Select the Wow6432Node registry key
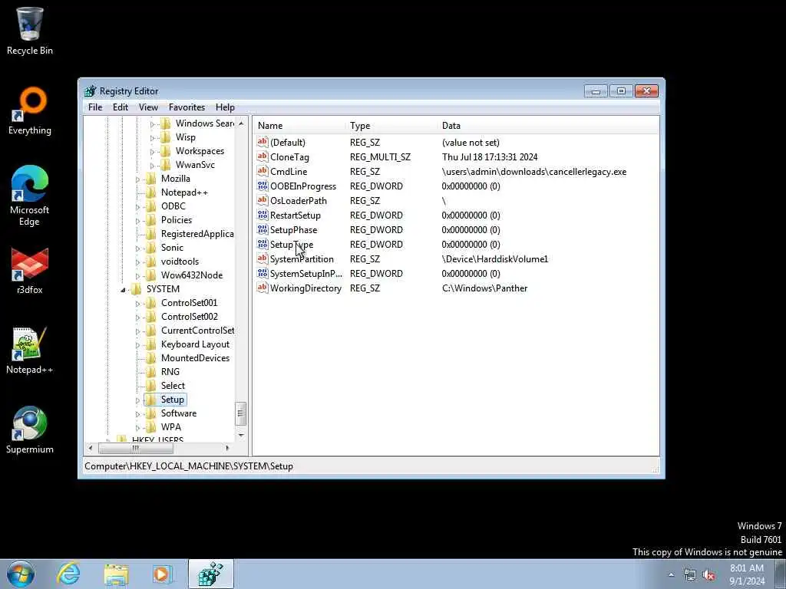The height and width of the screenshot is (589, 786). [x=191, y=275]
